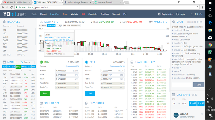Open AddCoin menu item
The height and width of the screenshot is (120, 215).
pyautogui.click(x=104, y=14)
